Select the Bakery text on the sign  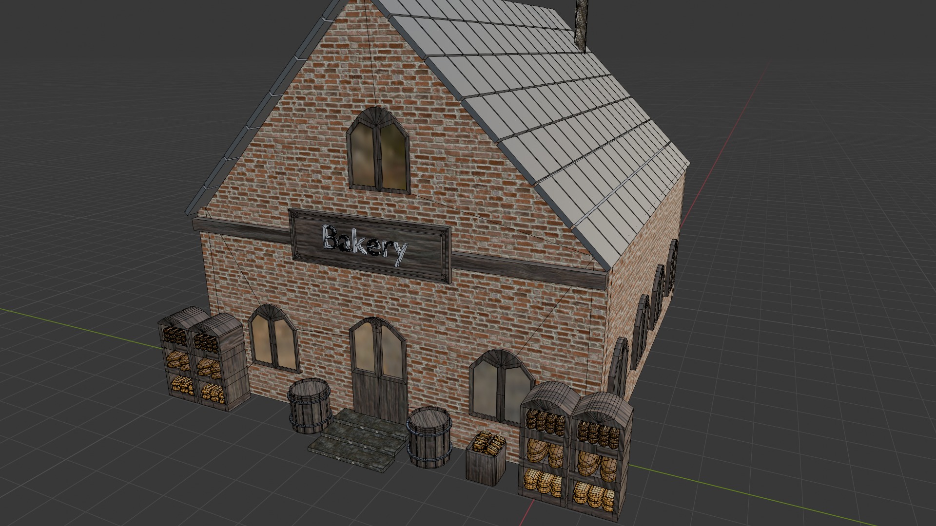pyautogui.click(x=365, y=245)
